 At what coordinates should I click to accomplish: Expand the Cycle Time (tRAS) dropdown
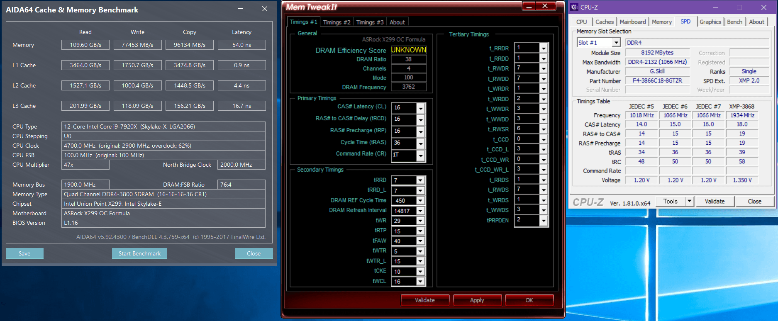(x=421, y=143)
